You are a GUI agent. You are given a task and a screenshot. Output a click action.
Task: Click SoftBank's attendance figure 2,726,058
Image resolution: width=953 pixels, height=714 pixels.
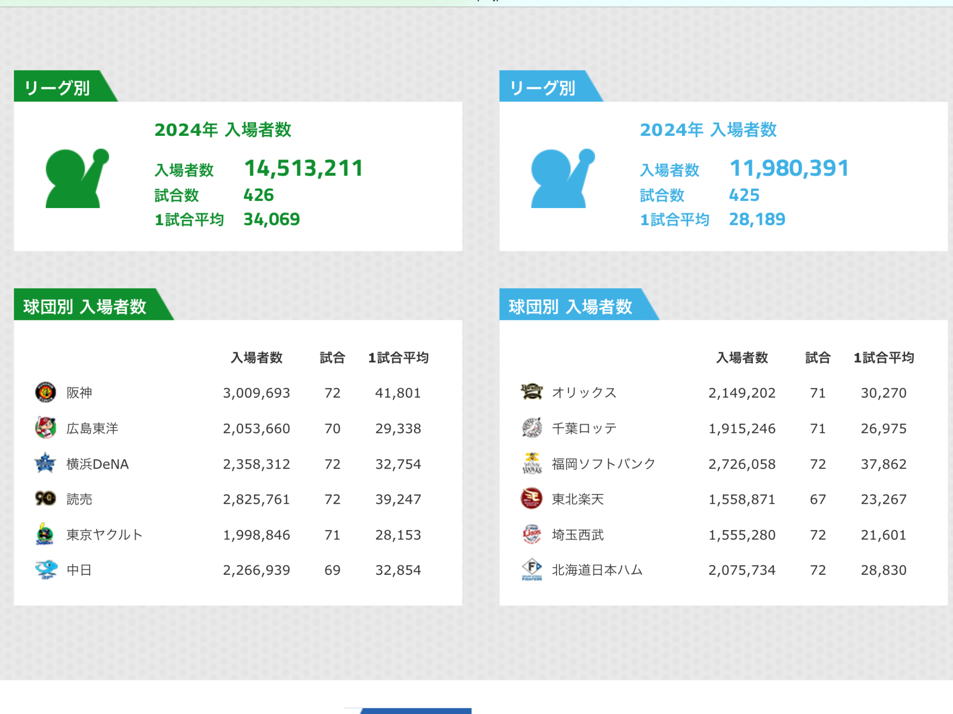point(742,465)
